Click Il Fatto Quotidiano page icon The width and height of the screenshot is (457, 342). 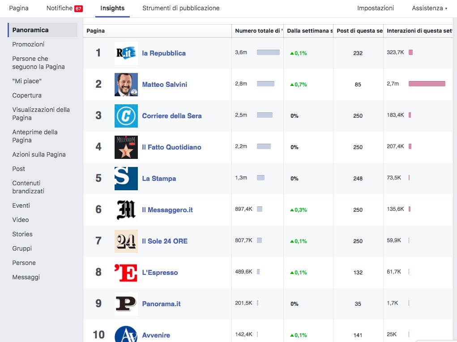tap(126, 147)
